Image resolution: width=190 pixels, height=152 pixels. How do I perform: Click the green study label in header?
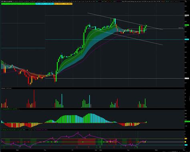[x=18, y=4]
